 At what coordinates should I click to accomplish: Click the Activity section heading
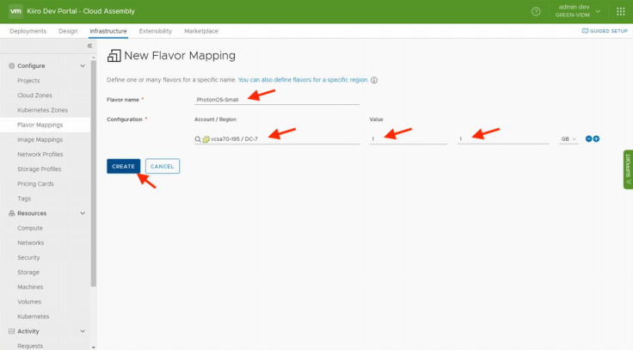tap(28, 331)
